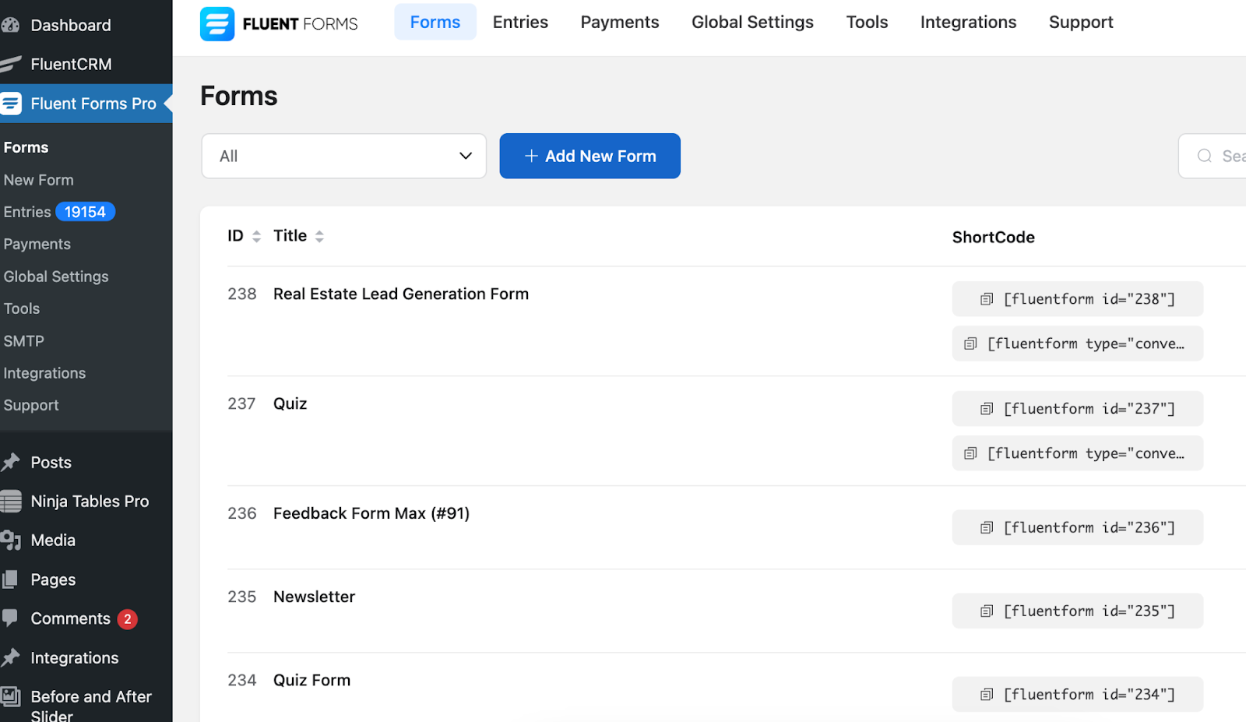This screenshot has width=1246, height=722.
Task: Click the Ninja Tables Pro table icon
Action: [x=10, y=501]
